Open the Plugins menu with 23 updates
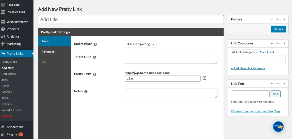292x139 pixels. (12, 134)
